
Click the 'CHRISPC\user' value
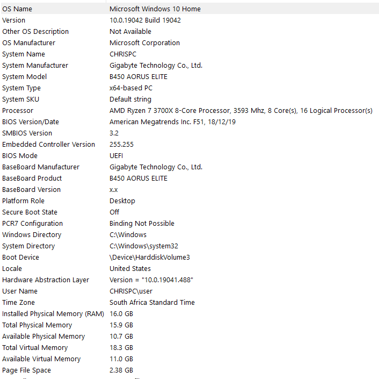(x=131, y=291)
